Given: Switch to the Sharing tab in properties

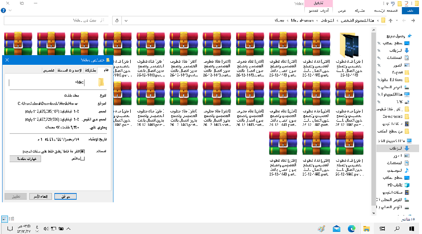Looking at the screenshot, I should pos(90,70).
